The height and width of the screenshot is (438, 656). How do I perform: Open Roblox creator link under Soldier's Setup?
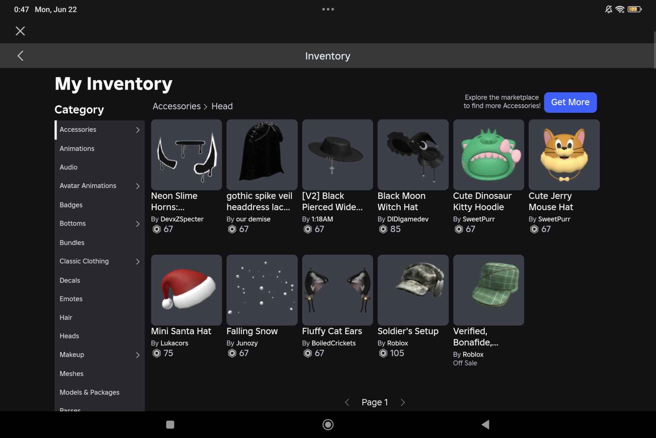(x=397, y=343)
